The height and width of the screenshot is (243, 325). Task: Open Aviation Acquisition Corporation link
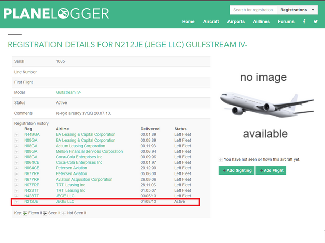[84, 179]
